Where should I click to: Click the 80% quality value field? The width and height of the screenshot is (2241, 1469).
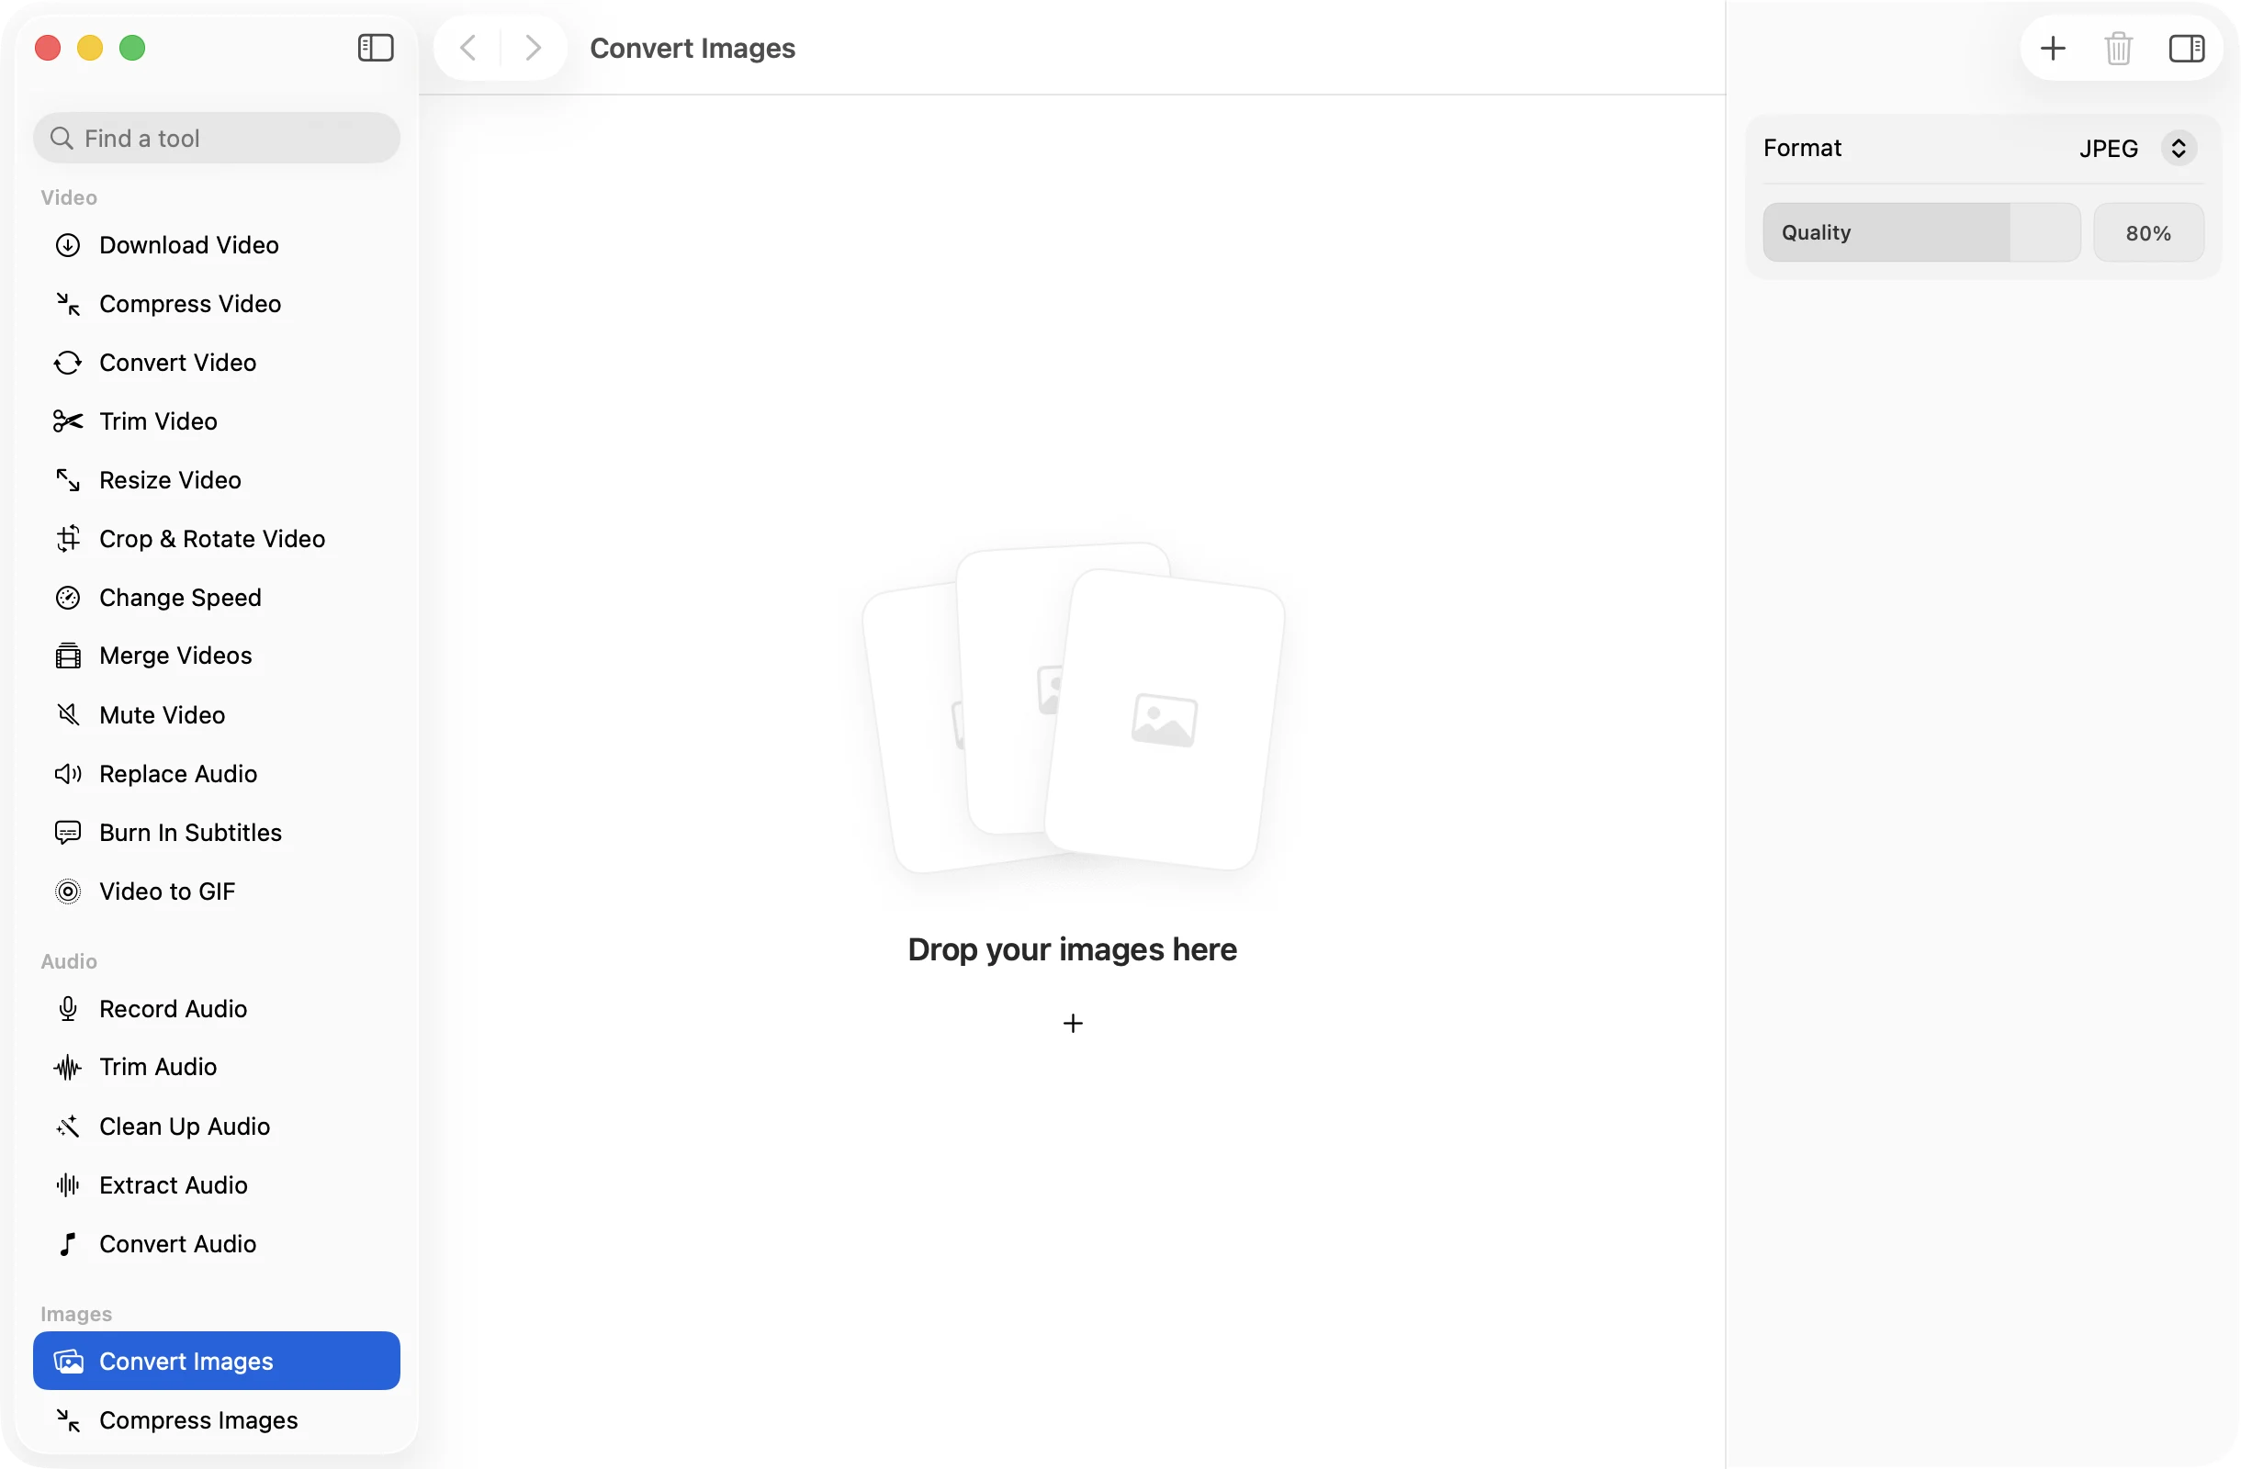pos(2148,232)
